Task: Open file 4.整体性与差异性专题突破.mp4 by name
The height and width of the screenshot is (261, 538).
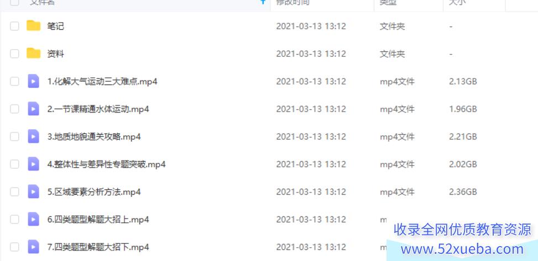Action: (x=106, y=164)
